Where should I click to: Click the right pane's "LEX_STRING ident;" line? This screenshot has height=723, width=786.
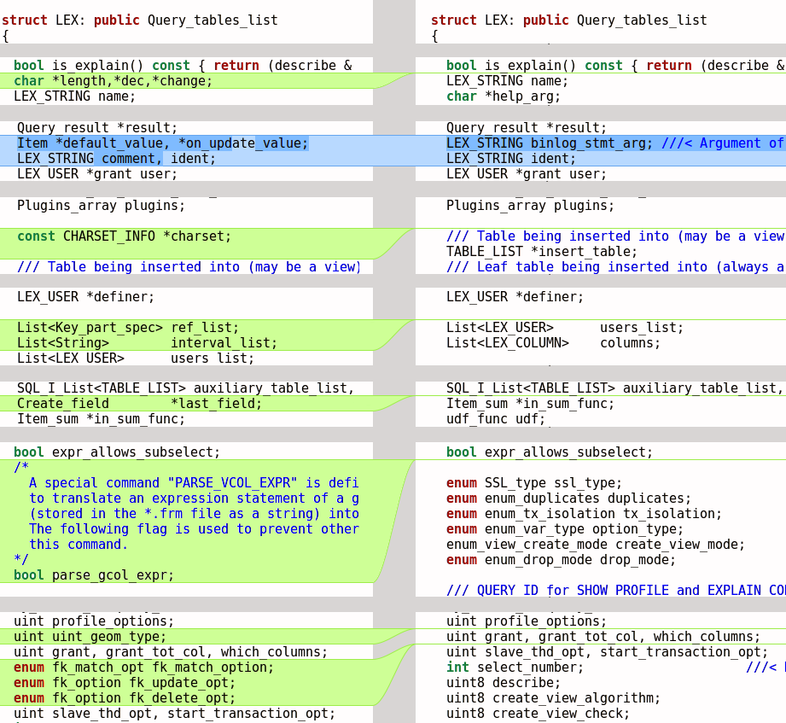[x=511, y=159]
